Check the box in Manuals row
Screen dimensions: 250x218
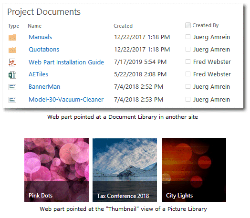(x=188, y=37)
